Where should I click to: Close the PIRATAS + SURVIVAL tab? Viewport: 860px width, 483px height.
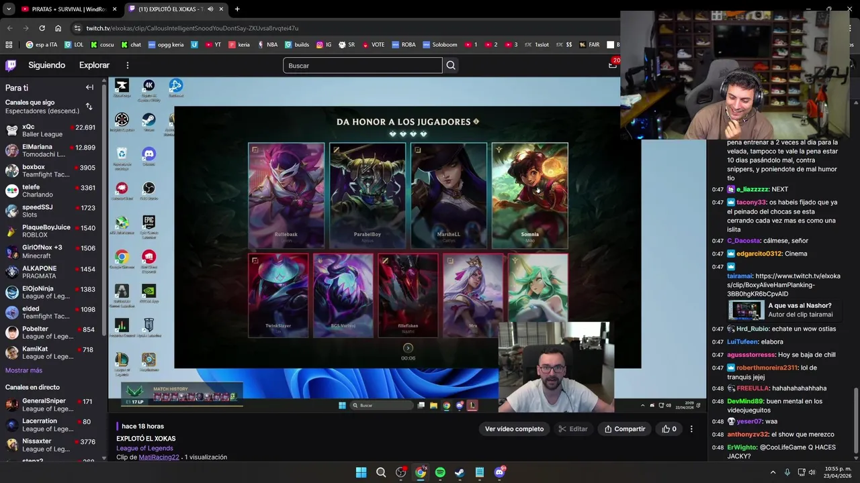point(114,9)
